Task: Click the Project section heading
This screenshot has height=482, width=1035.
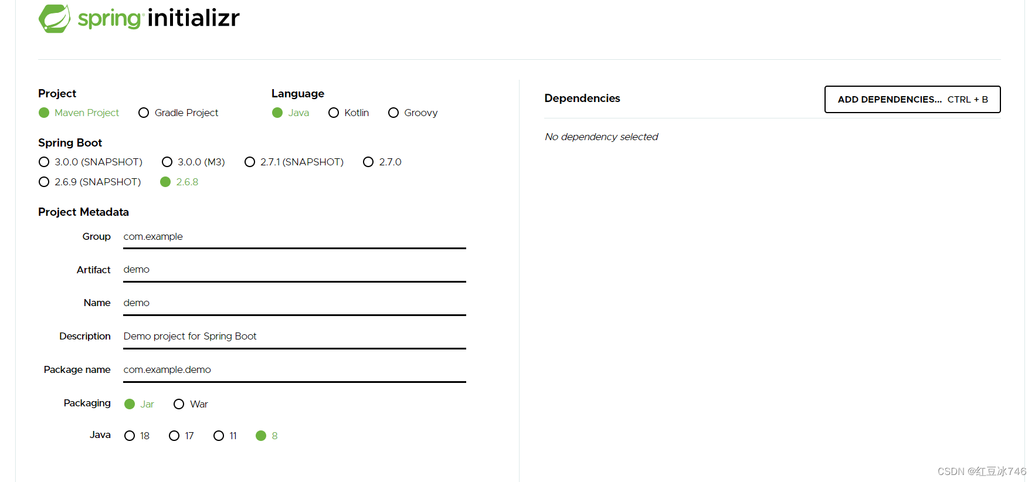Action: point(57,93)
